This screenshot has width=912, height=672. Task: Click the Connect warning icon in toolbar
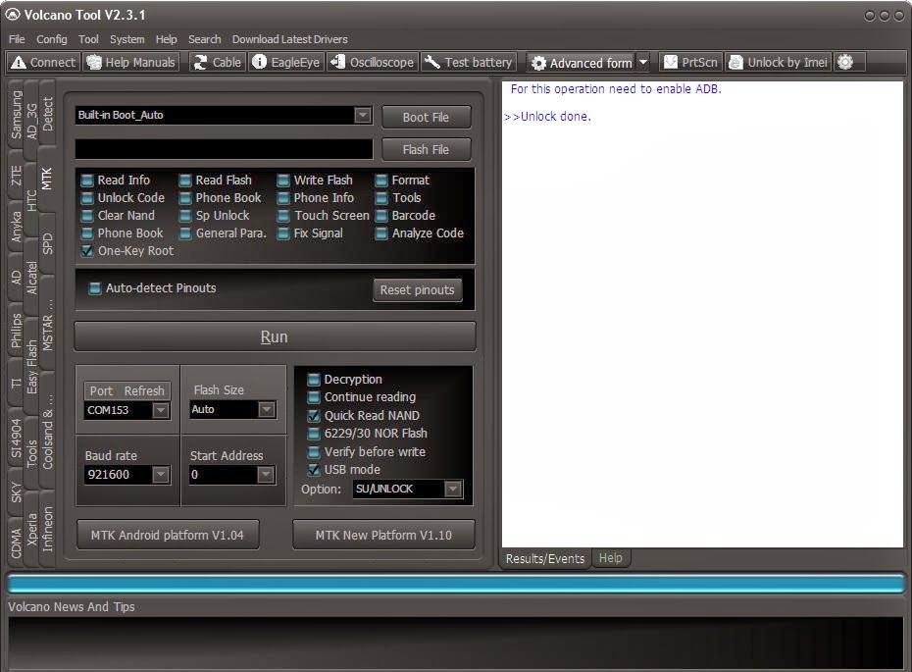coord(19,62)
